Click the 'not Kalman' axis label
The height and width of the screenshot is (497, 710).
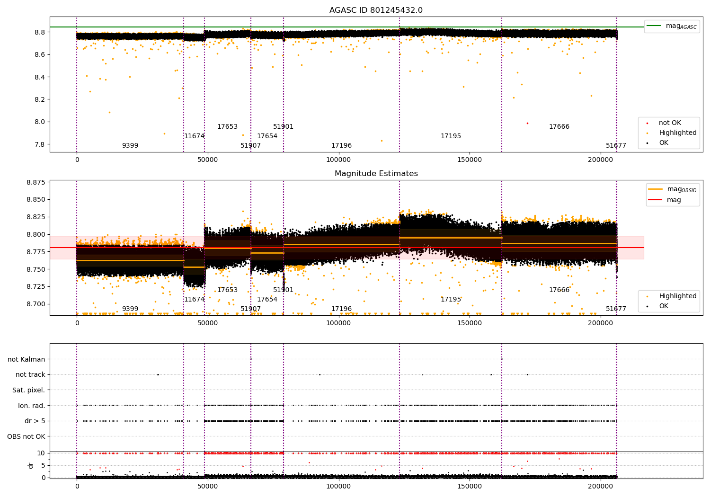coord(27,359)
